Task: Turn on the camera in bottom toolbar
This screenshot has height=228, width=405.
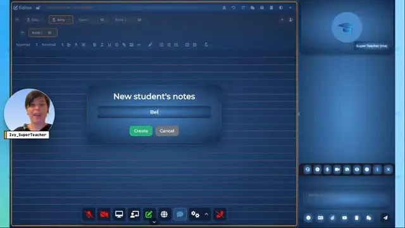Action: (x=104, y=214)
